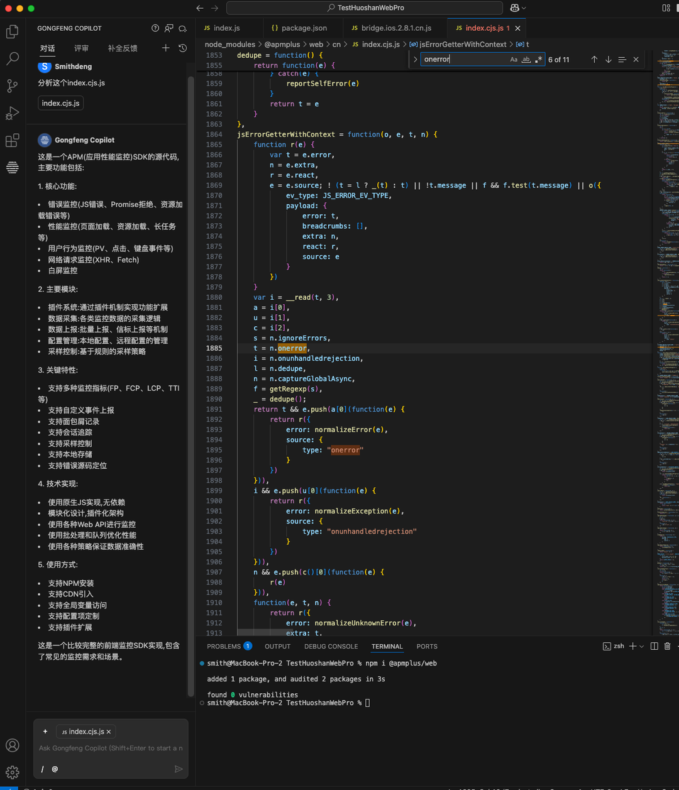Screen dimensions: 679x790
Task: Open the Gongfeng Copilot sidebar icon
Action: pos(13,167)
